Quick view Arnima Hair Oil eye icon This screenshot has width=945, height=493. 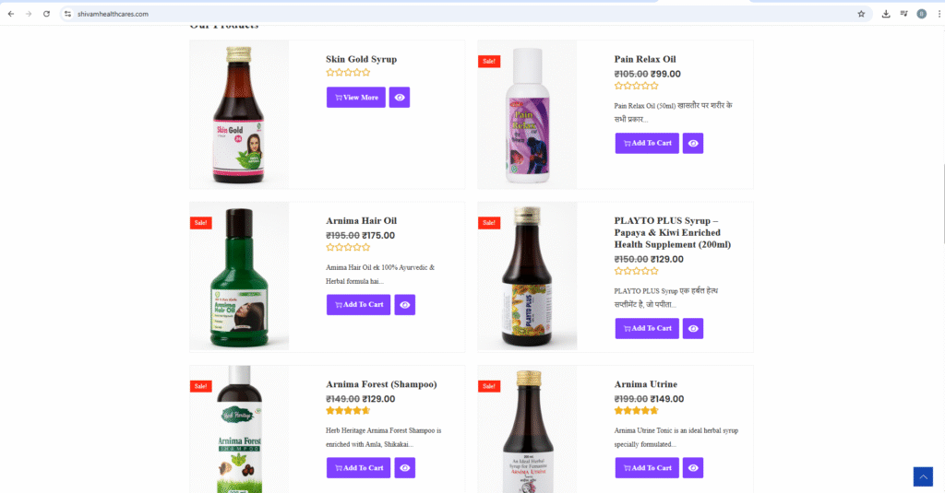(405, 305)
